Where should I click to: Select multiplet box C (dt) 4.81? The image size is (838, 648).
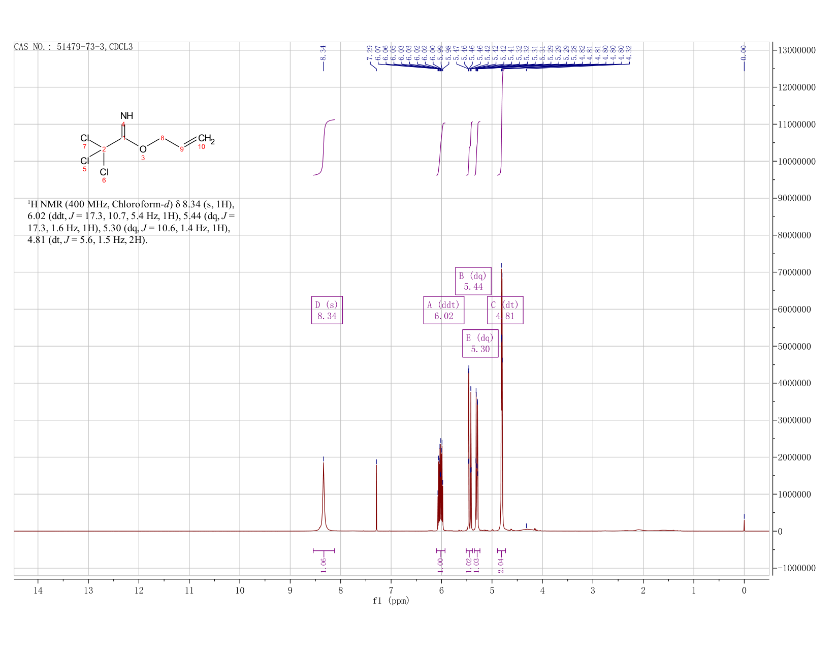click(505, 310)
